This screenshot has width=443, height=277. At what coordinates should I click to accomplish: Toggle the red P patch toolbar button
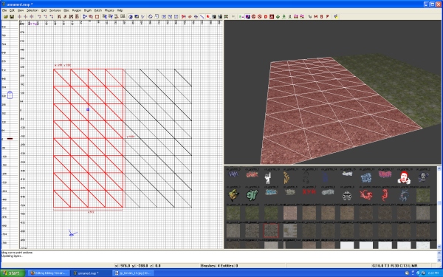coord(327,17)
